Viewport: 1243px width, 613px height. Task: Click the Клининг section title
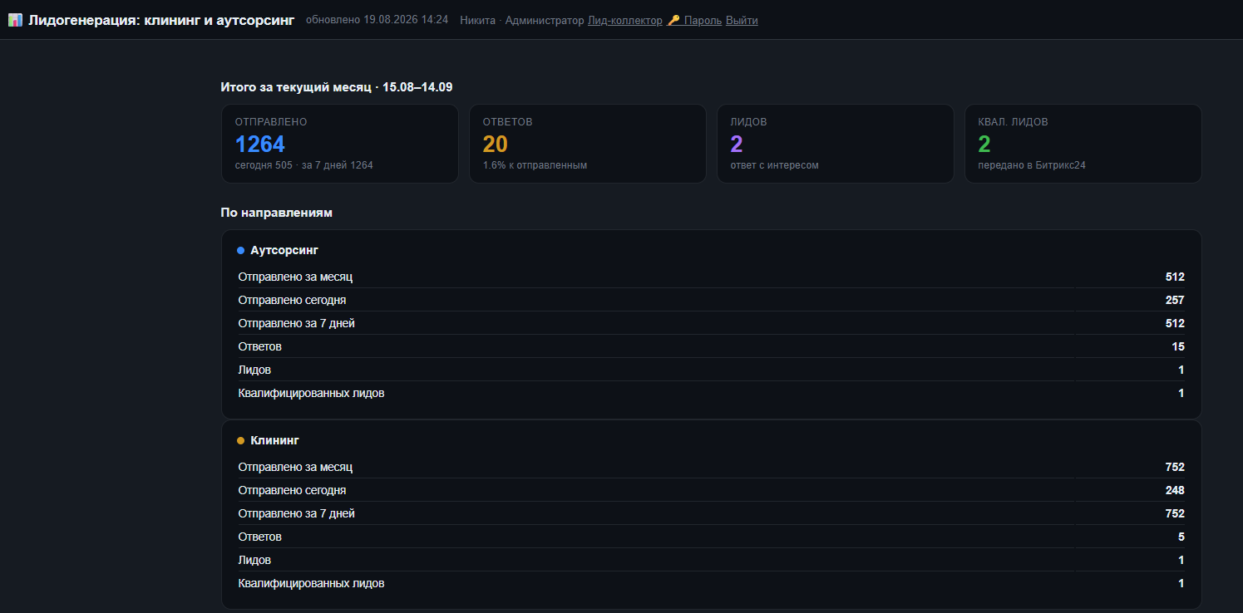274,440
